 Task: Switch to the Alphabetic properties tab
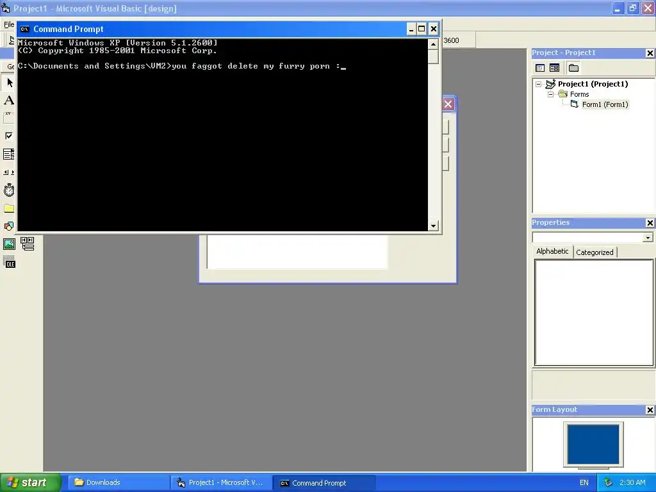[x=552, y=251]
